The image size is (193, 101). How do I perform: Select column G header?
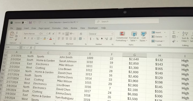pos(135,55)
